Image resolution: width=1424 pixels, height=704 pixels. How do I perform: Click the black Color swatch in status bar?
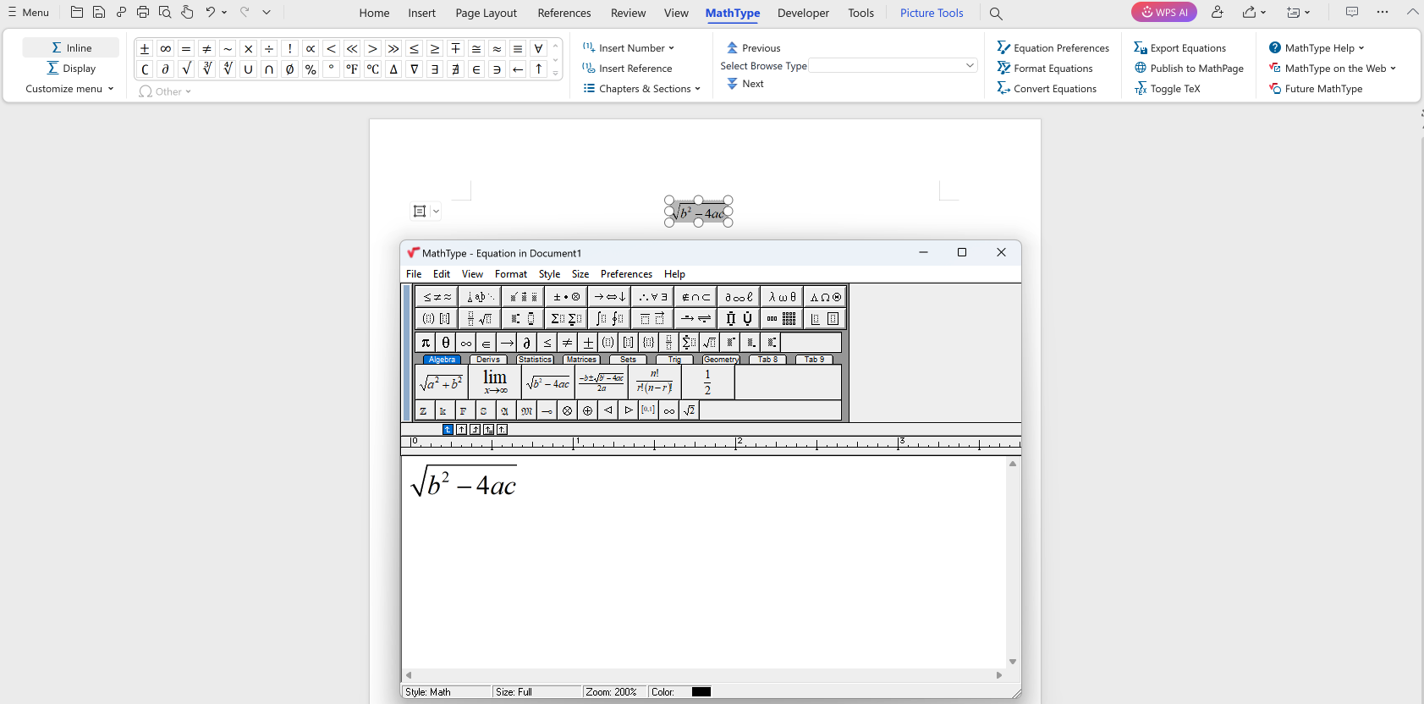[701, 692]
